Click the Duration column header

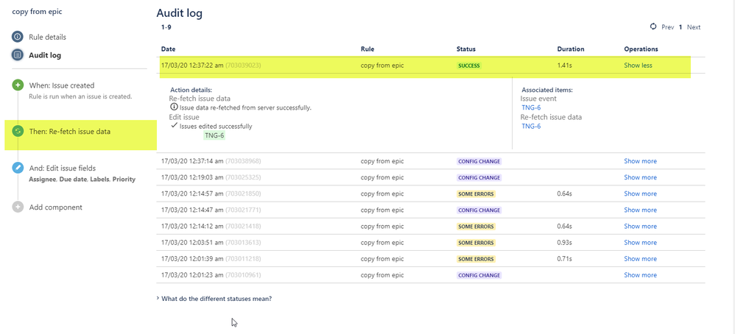tap(571, 49)
